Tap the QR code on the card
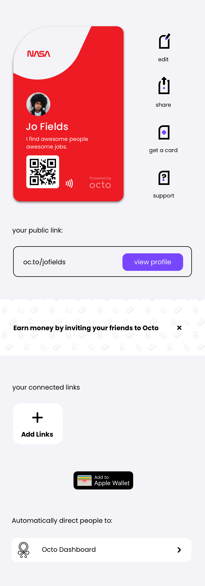The height and width of the screenshot is (586, 205). coord(43,172)
